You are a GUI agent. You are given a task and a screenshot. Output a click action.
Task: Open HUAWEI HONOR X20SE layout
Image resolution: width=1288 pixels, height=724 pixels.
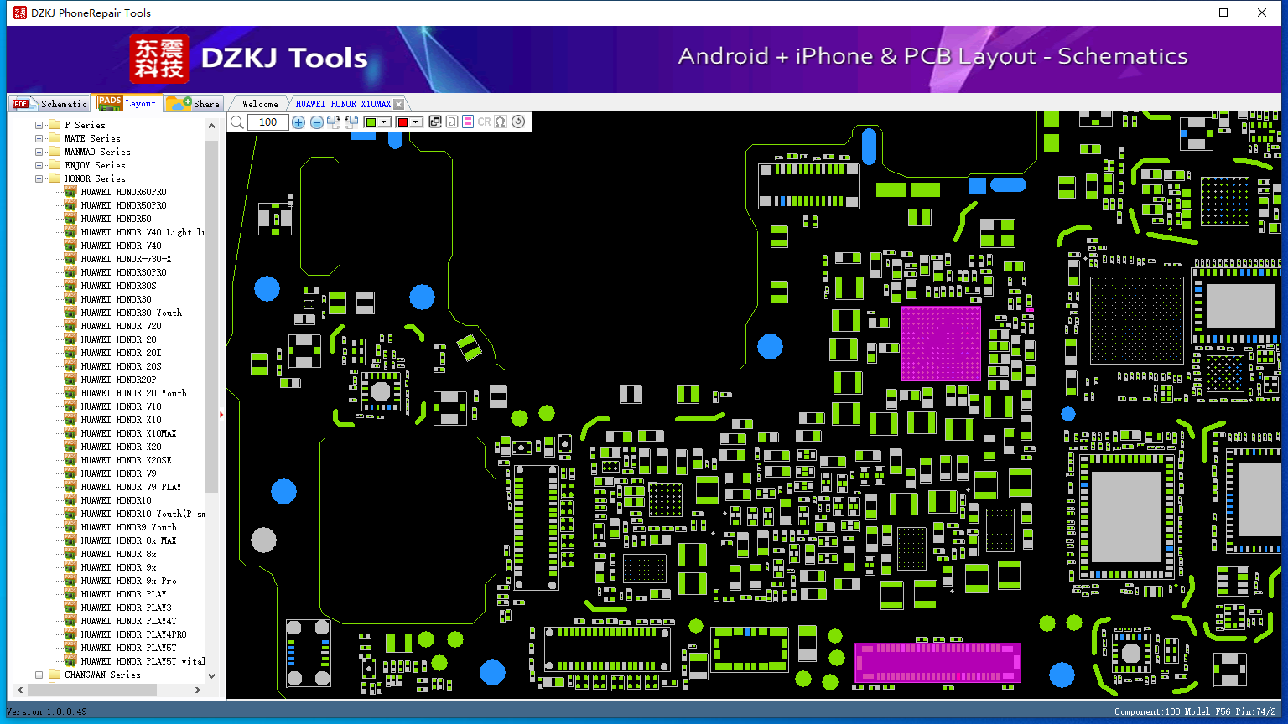point(126,460)
